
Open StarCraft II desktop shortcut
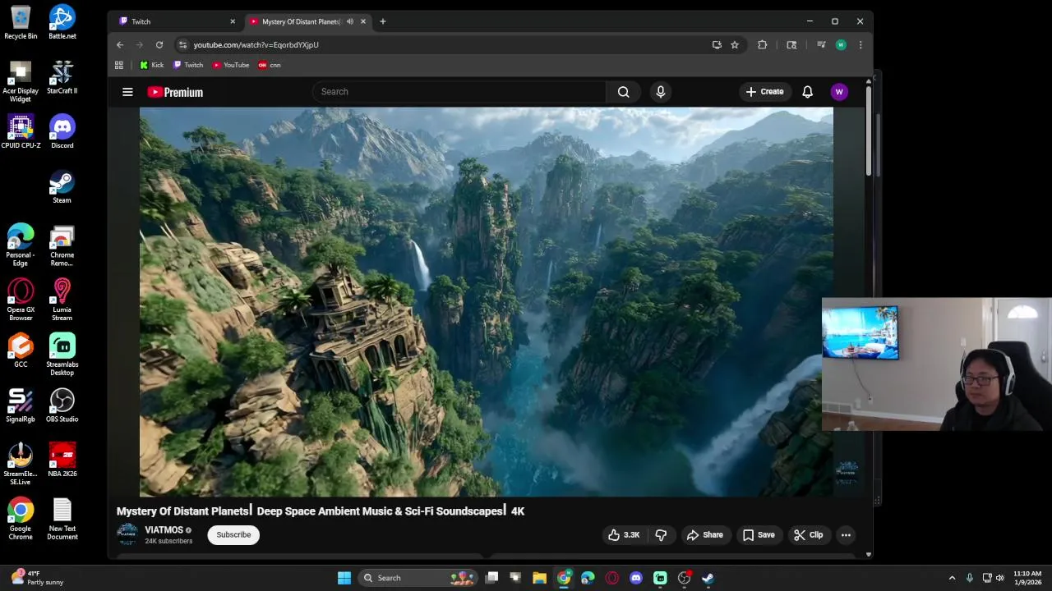coord(62,77)
